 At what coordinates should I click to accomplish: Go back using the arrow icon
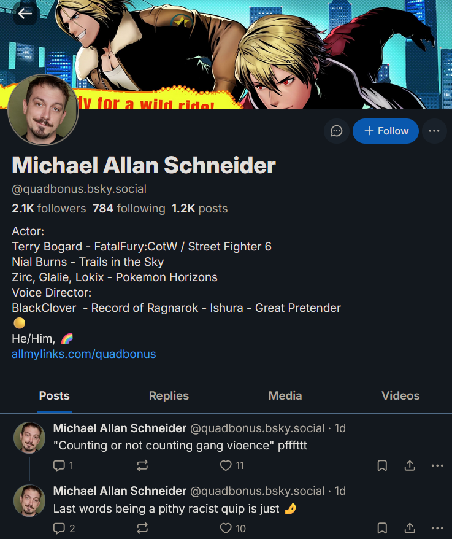[25, 14]
